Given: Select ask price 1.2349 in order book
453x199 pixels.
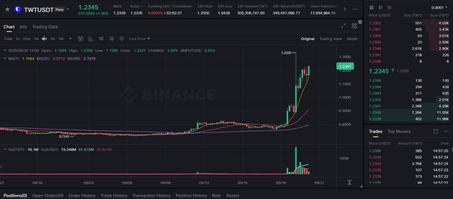Looking at the screenshot, I should pos(375,42).
